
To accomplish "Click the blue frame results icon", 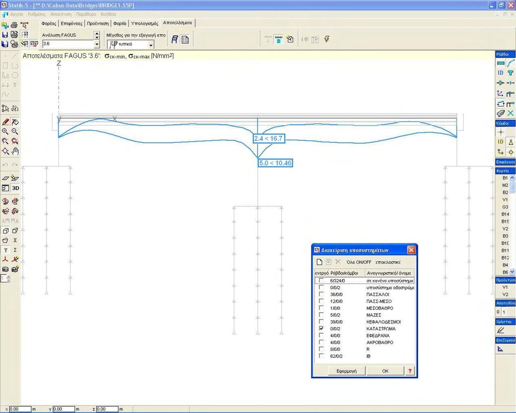I will (x=175, y=39).
